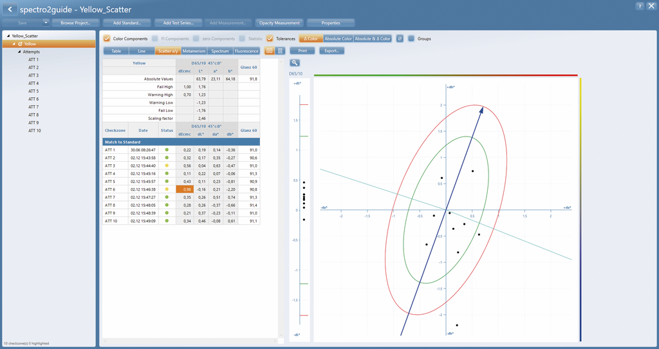Toggle zero Components checkbox
This screenshot has width=659, height=349.
coord(196,38)
